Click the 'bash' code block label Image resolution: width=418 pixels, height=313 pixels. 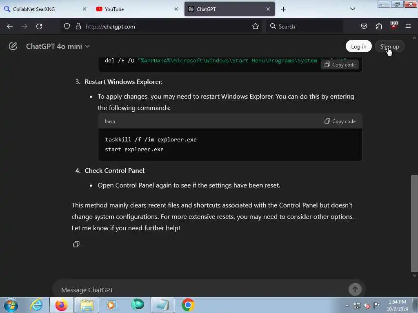pyautogui.click(x=110, y=121)
